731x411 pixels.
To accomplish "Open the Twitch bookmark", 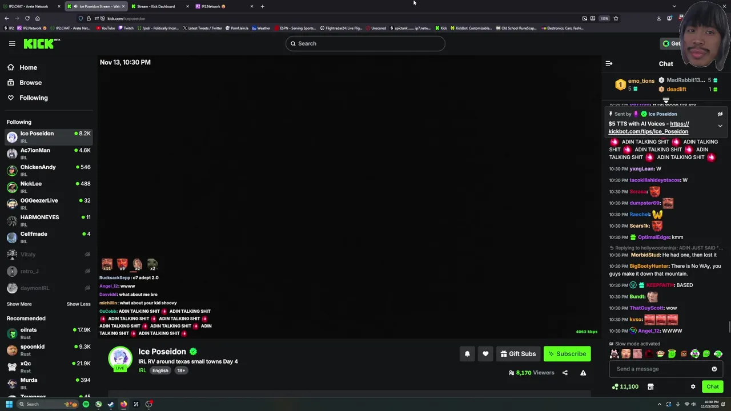I will click(x=126, y=28).
